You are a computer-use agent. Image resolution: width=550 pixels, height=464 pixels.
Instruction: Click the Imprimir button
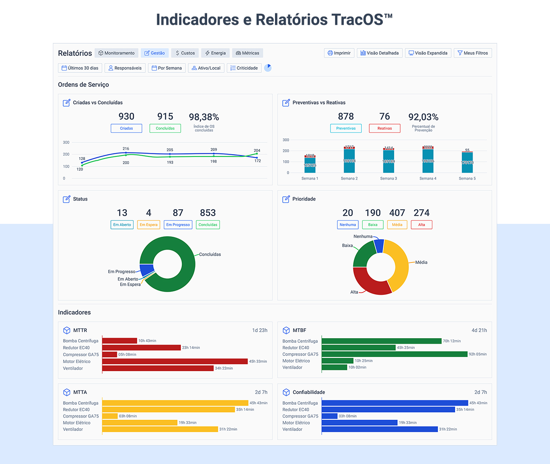[339, 53]
